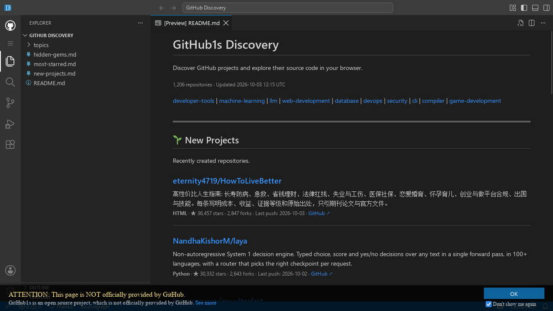This screenshot has height=311, width=553.
Task: Follow the web-development topic link
Action: point(306,101)
